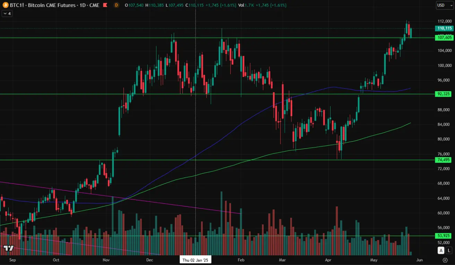
Task: Click the 56,000 price axis label
Action: click(444, 228)
